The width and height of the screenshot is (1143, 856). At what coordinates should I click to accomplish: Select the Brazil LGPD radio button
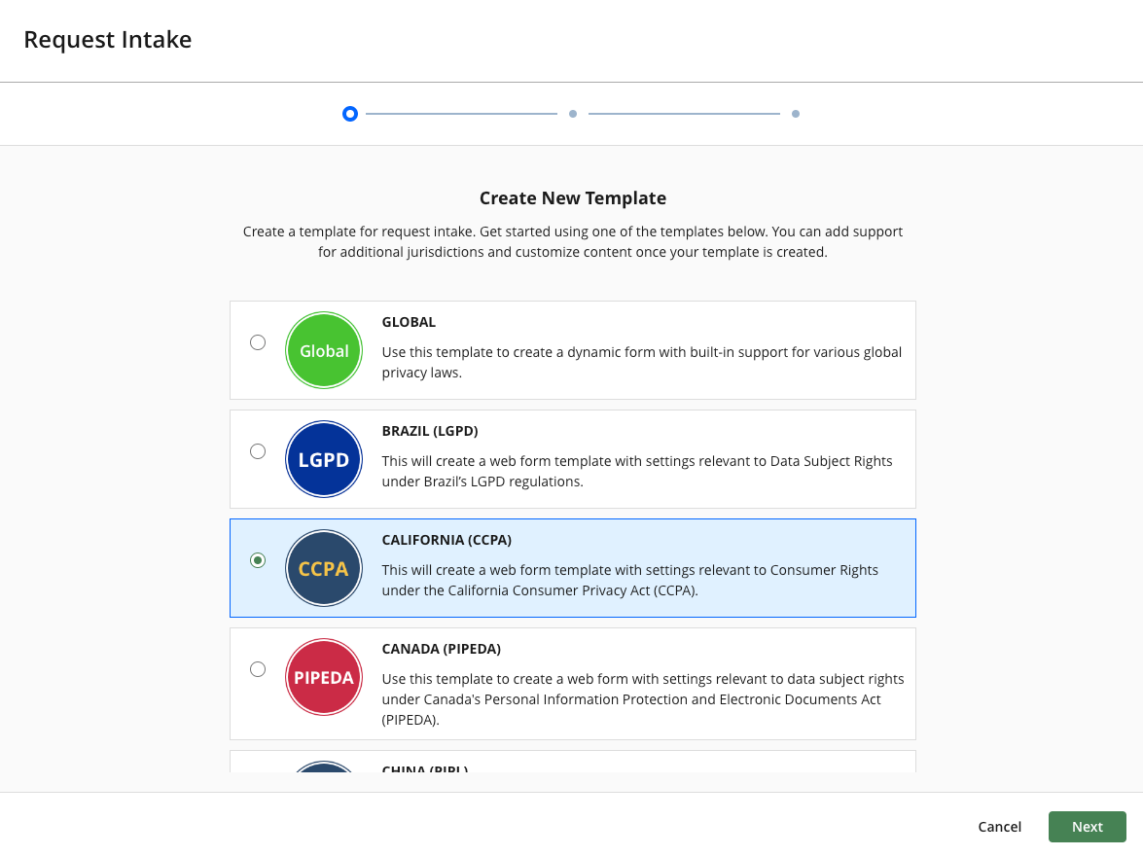pos(258,451)
